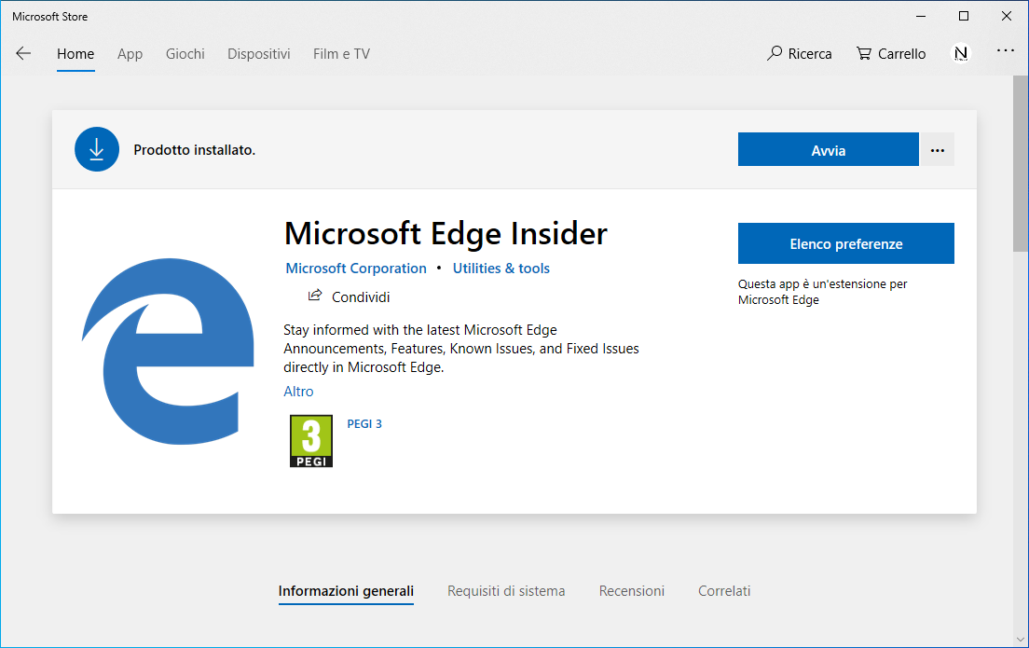This screenshot has width=1029, height=648.
Task: Open the ellipsis menu next to Avvia
Action: tap(937, 149)
